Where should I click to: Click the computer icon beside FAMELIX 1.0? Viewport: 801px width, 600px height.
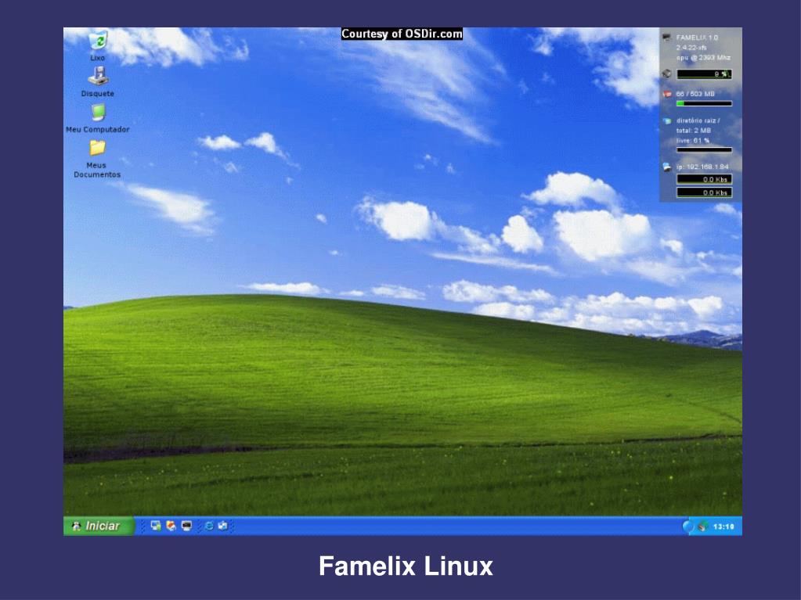[666, 38]
